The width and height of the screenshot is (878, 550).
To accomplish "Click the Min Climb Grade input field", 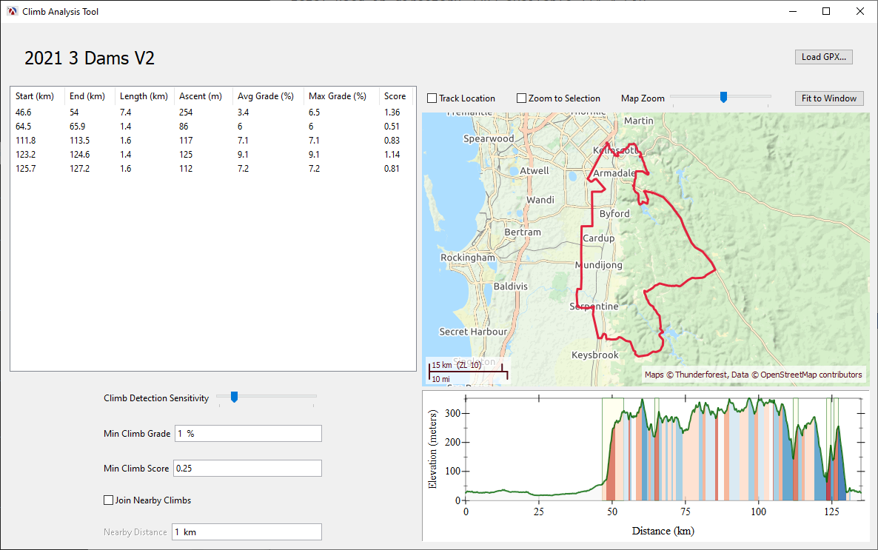I will 248,433.
